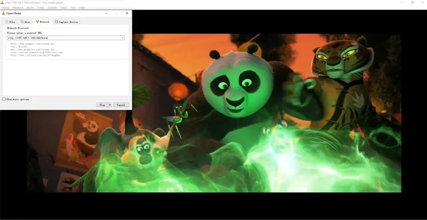Open the Playback menu
427x220 pixels.
click(18, 8)
